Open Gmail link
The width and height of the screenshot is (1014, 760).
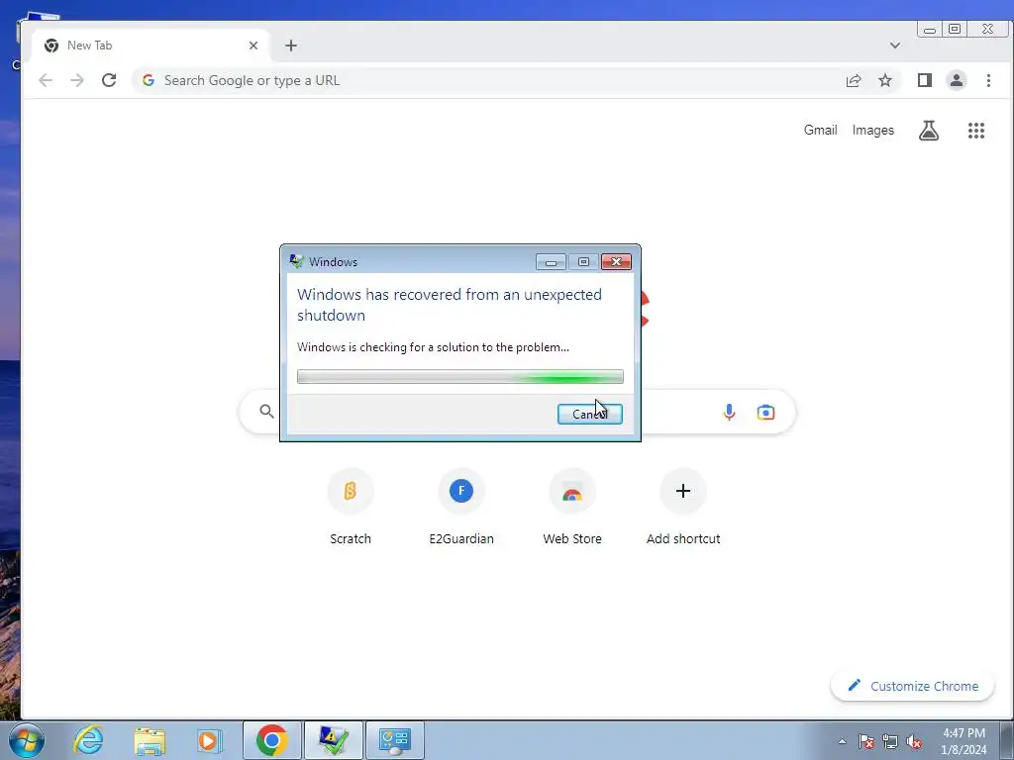[820, 130]
